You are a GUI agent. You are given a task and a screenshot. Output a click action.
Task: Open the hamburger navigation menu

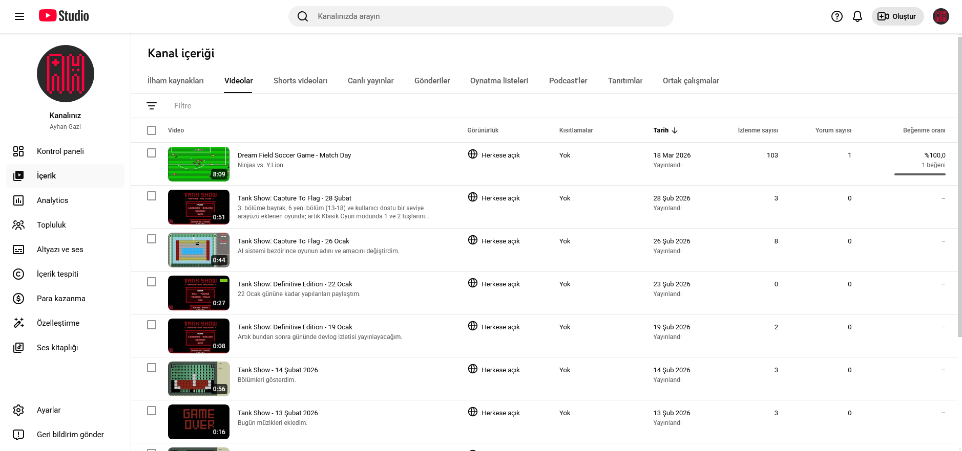click(x=19, y=16)
